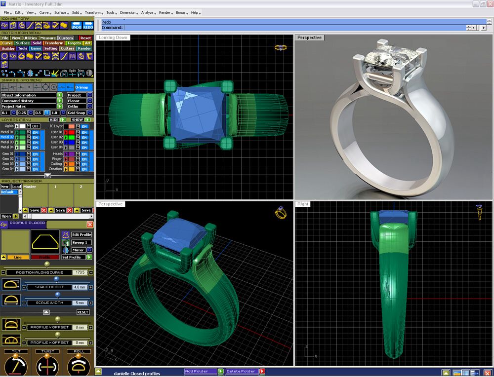The height and width of the screenshot is (377, 494).
Task: Open the Analyze menu
Action: click(148, 12)
